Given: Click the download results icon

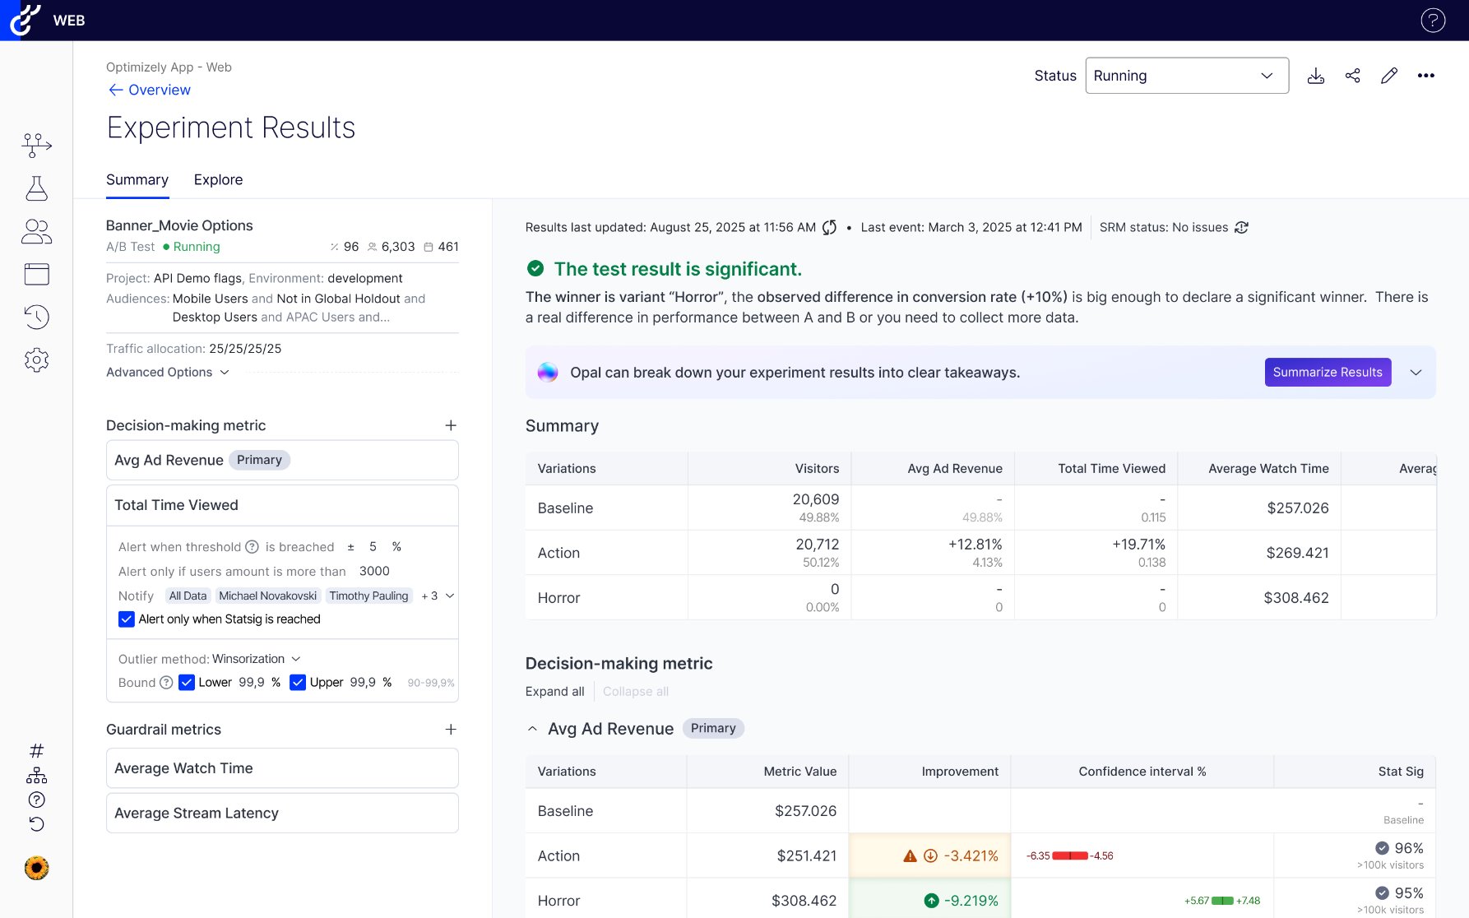Looking at the screenshot, I should pyautogui.click(x=1316, y=76).
